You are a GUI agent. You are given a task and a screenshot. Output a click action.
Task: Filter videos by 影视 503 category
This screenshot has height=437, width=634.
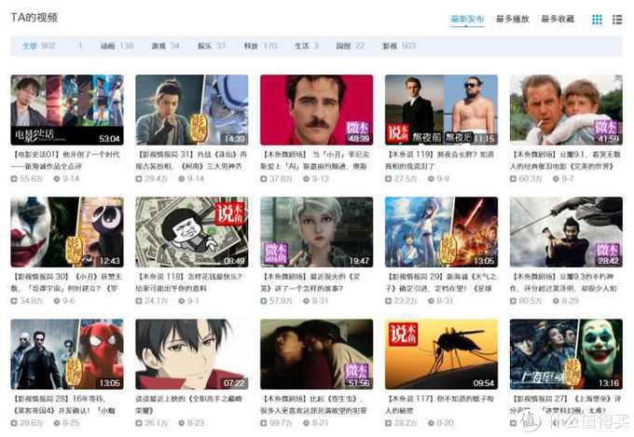(399, 46)
